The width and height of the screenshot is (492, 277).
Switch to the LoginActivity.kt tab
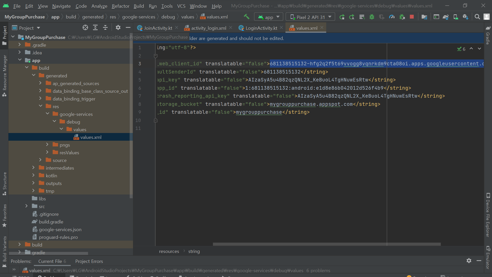pos(261,28)
